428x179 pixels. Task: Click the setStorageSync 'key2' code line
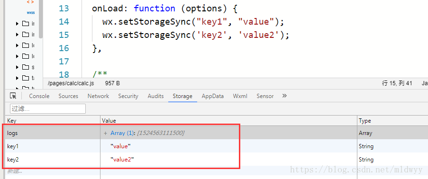[x=196, y=35]
